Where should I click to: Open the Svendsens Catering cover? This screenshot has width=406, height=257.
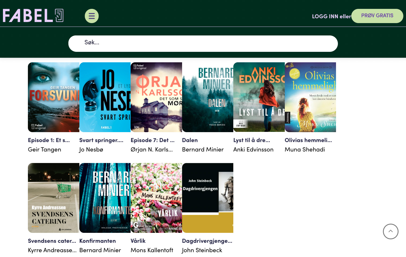[x=54, y=198]
